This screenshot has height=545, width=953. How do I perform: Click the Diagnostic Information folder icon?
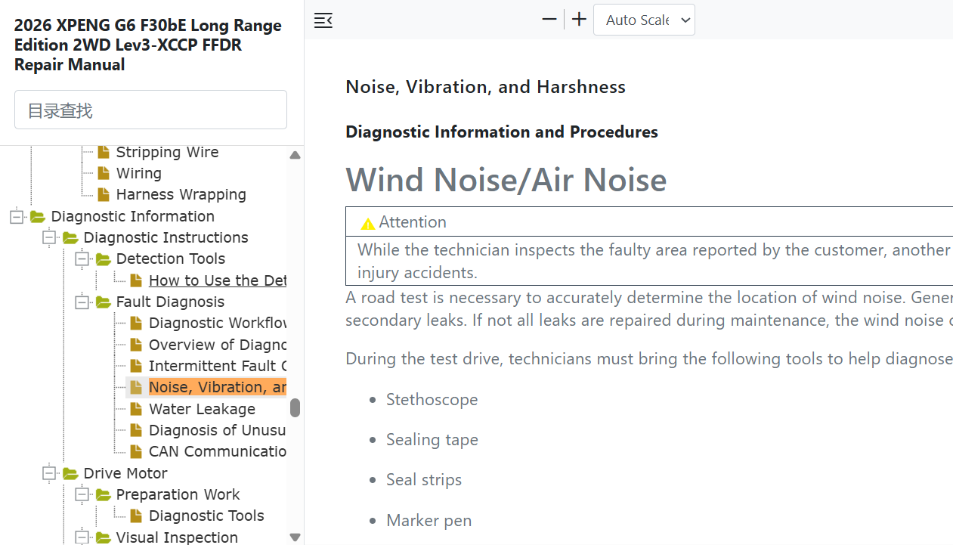click(37, 217)
